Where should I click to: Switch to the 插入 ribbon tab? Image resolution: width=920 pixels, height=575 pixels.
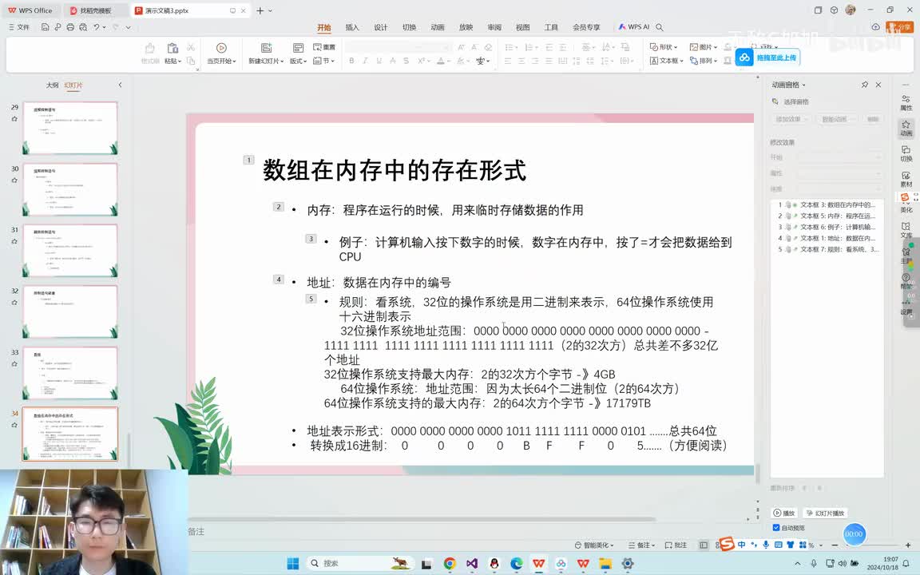click(x=352, y=27)
